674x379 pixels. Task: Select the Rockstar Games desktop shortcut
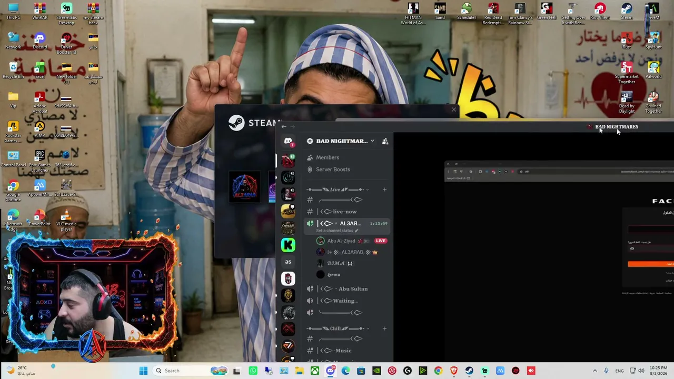tap(13, 132)
